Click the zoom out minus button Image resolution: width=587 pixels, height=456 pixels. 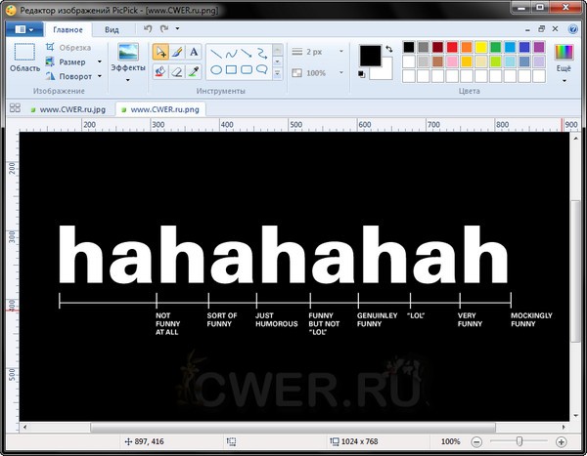(x=475, y=442)
